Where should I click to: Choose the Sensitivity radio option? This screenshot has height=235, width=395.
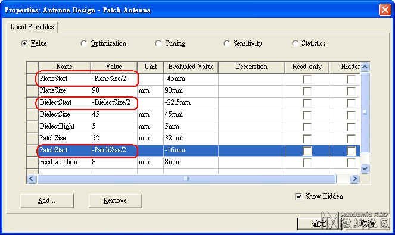point(226,43)
